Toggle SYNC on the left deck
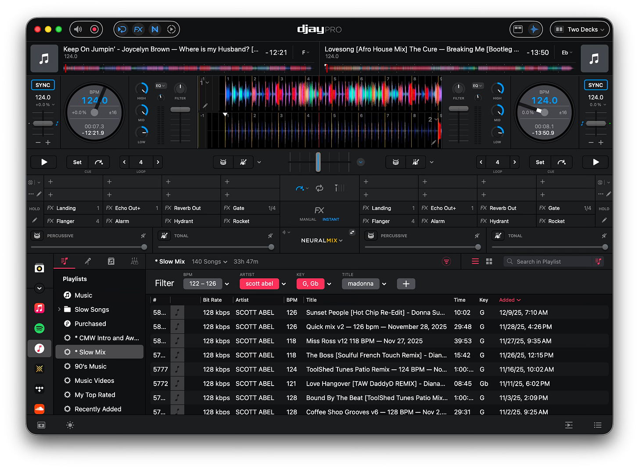Screen dimensions: 639x469 click(x=43, y=85)
